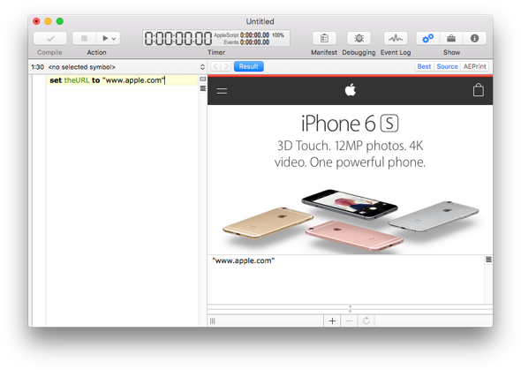Toggle Debugging mode with the bug icon

point(359,39)
